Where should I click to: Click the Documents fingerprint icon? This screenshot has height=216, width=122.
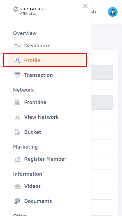point(18,201)
